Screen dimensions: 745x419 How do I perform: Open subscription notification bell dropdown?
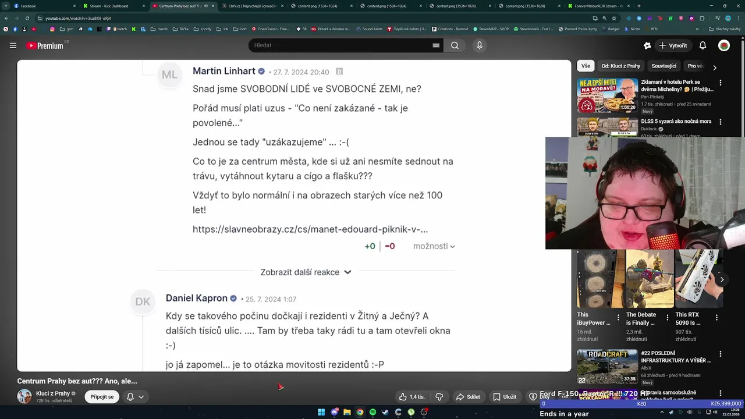click(135, 397)
